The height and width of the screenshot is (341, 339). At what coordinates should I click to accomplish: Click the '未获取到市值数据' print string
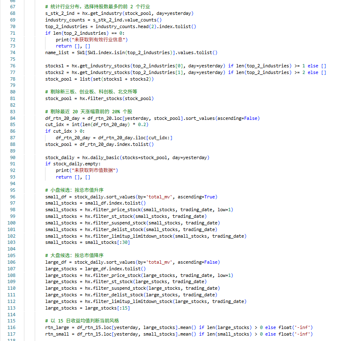94,170
